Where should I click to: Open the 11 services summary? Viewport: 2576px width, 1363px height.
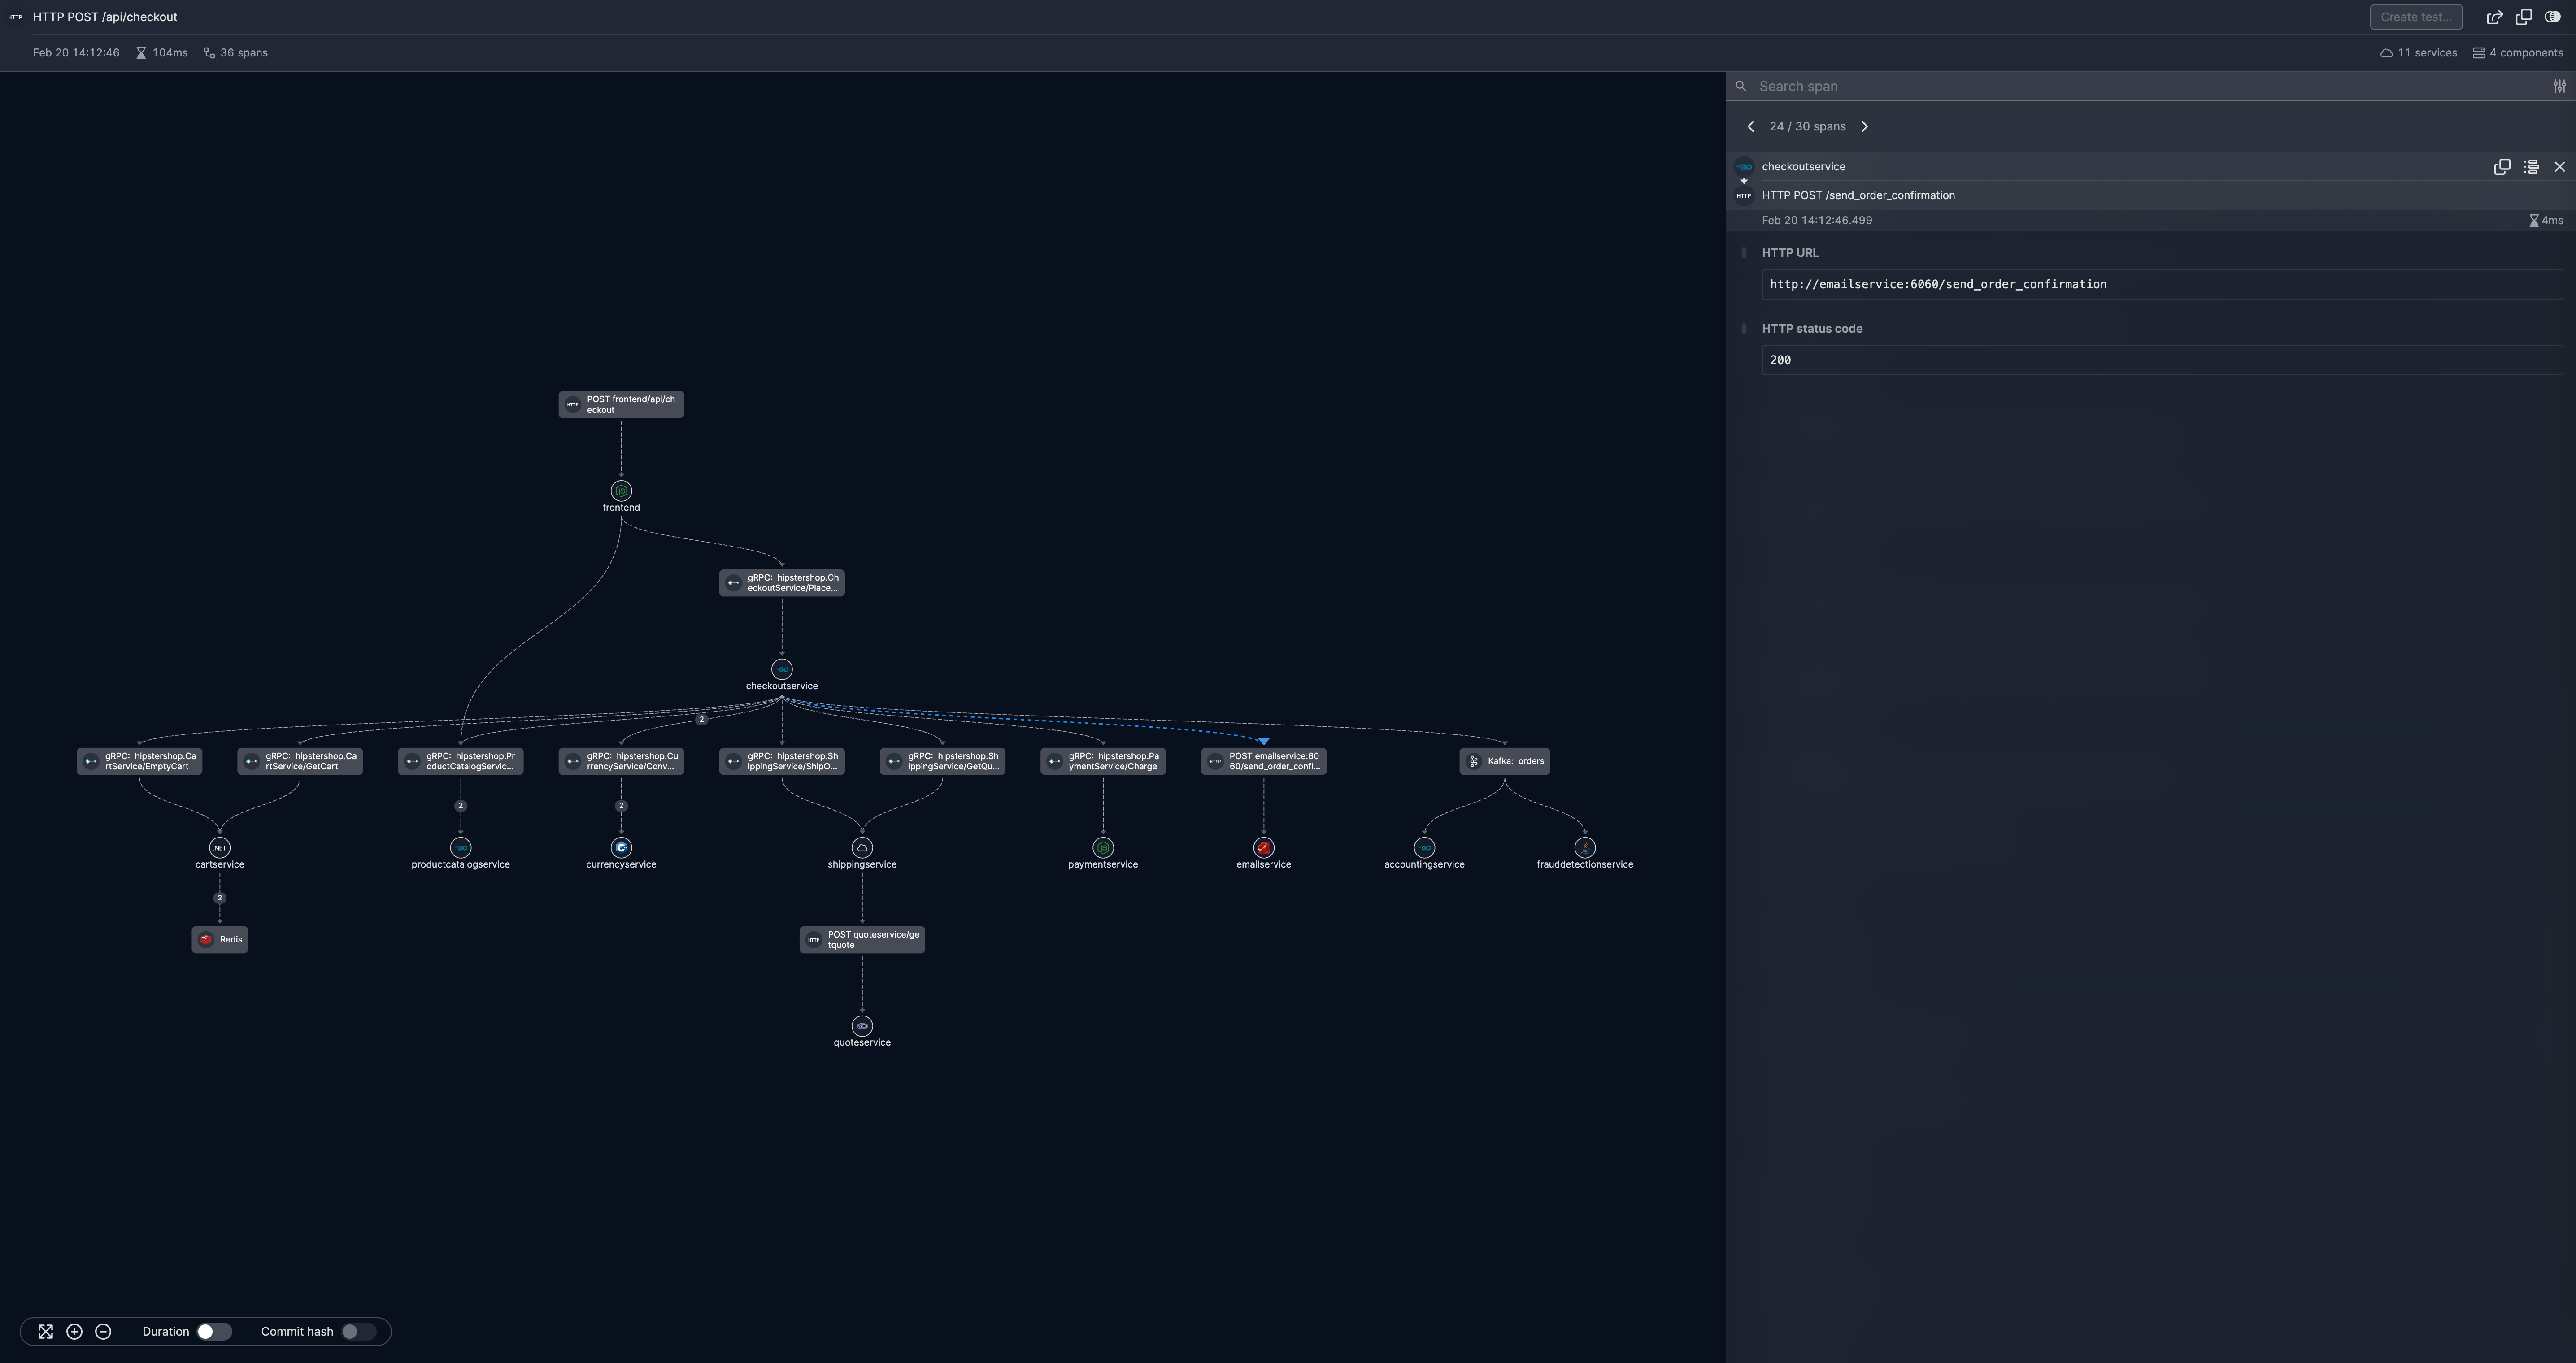2418,53
